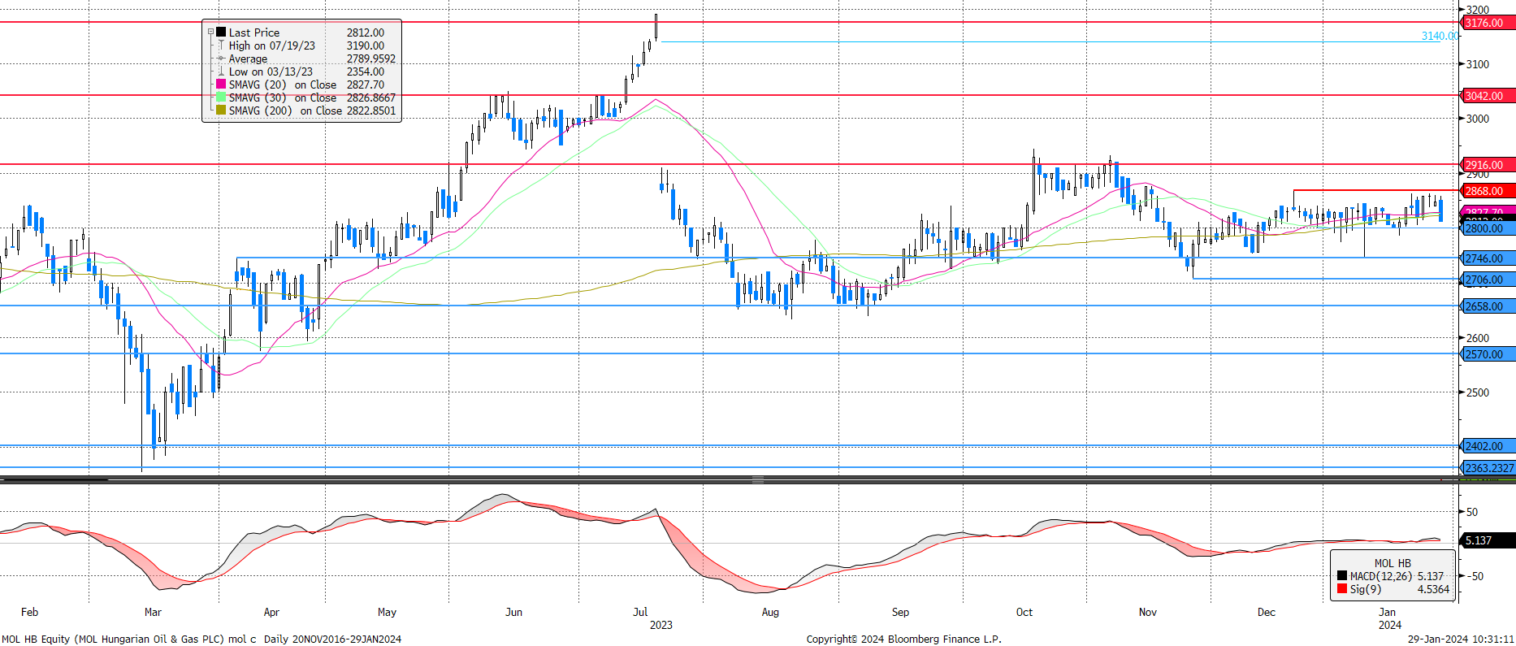Click the 3190.00 high value in legend
Image resolution: width=1516 pixels, height=646 pixels.
coord(366,46)
